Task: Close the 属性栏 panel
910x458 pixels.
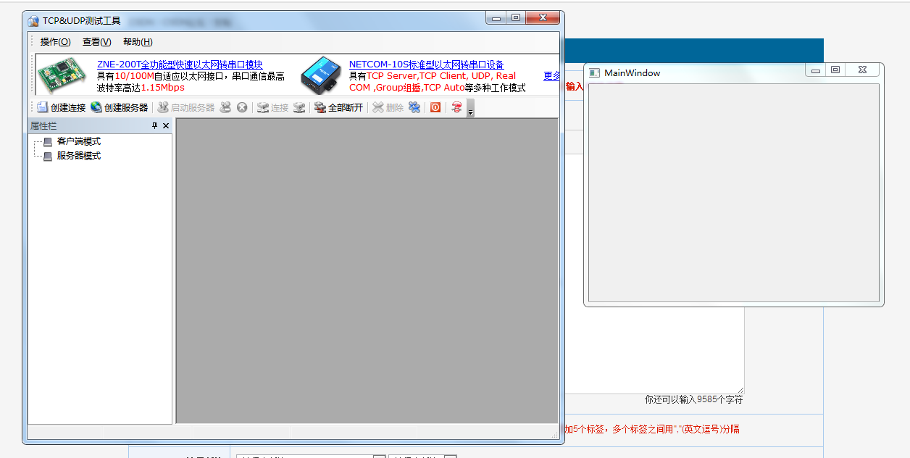Action: click(x=166, y=126)
